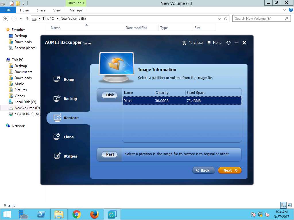Open the View ribbon tab in Explorer
The image size is (294, 220).
coord(57,10)
